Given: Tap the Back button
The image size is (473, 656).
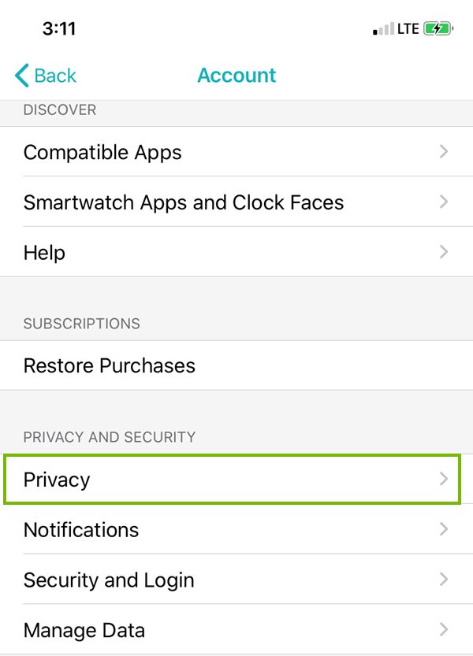Looking at the screenshot, I should 45,76.
